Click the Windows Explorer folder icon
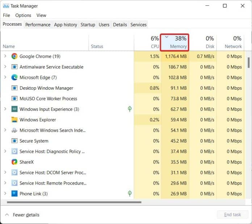Screen dimensions: 252x224 click(14, 120)
